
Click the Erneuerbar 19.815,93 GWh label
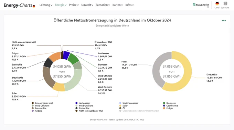click(214, 78)
